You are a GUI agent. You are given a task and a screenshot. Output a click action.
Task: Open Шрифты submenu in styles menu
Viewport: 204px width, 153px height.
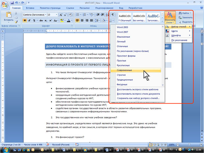tap(178, 36)
